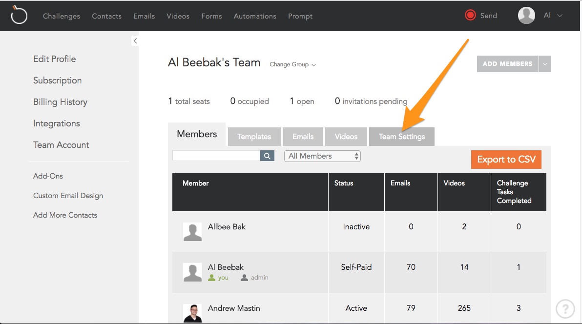Click the Send label in top bar
Image resolution: width=582 pixels, height=324 pixels.
click(x=488, y=16)
